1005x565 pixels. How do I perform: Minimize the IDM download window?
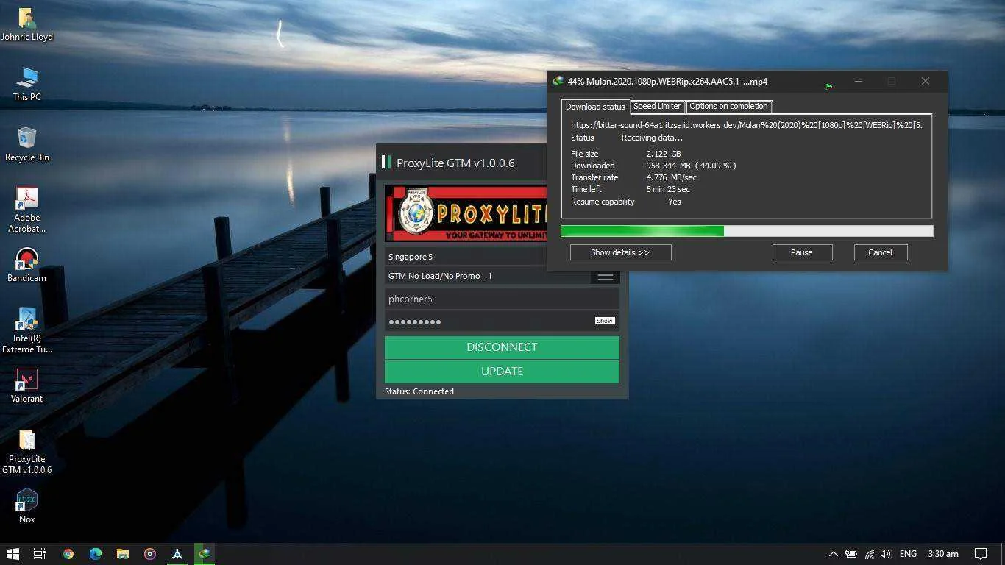pyautogui.click(x=859, y=82)
